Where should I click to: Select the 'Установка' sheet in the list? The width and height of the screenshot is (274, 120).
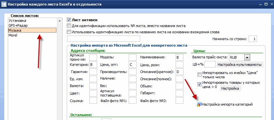click(x=32, y=21)
